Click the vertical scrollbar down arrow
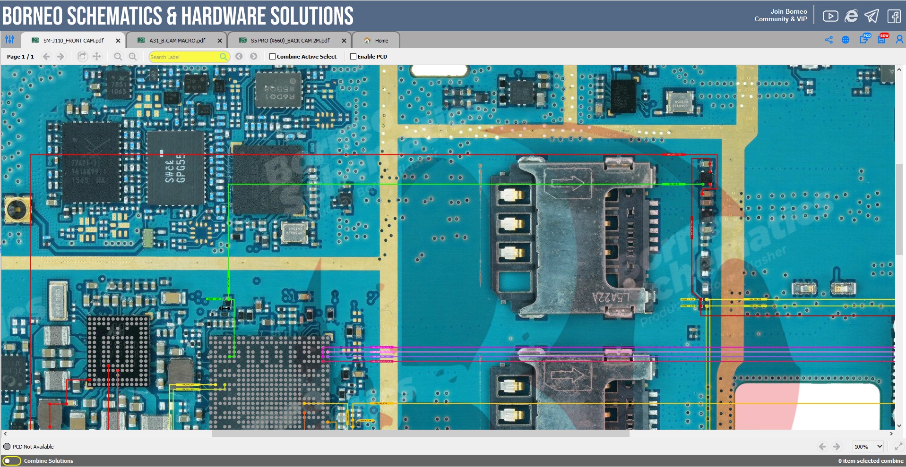This screenshot has height=467, width=906. tap(899, 426)
